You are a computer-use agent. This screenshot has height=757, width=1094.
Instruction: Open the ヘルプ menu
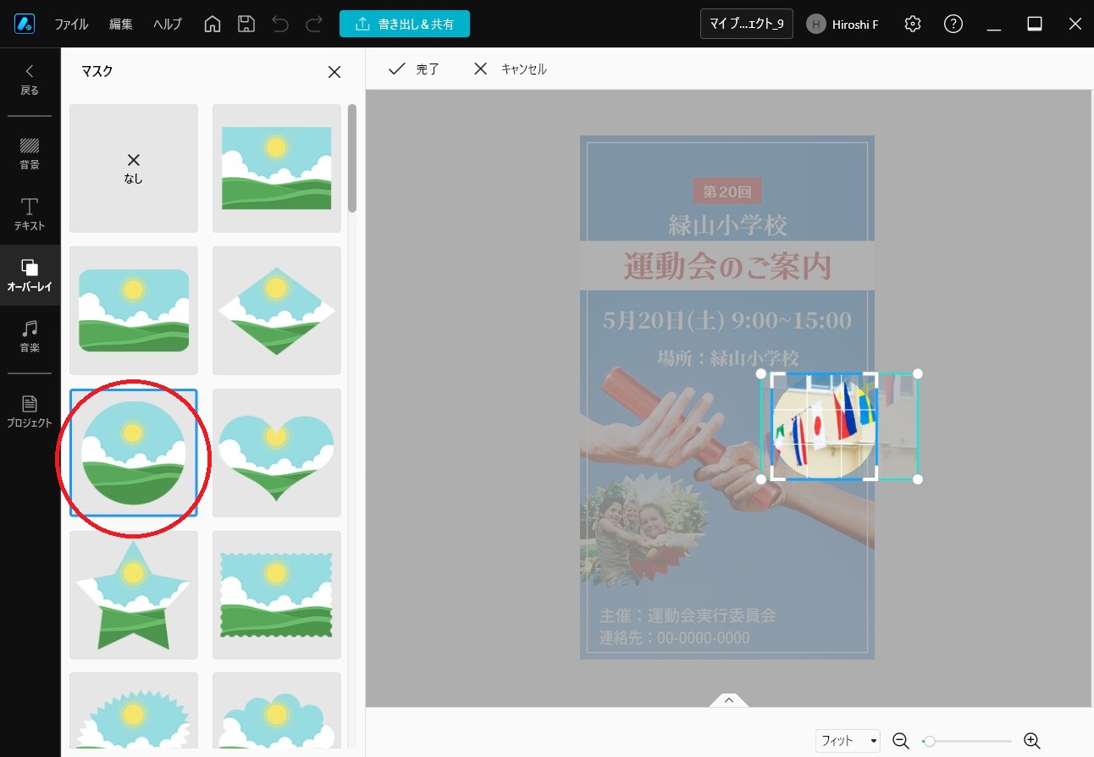(x=167, y=25)
